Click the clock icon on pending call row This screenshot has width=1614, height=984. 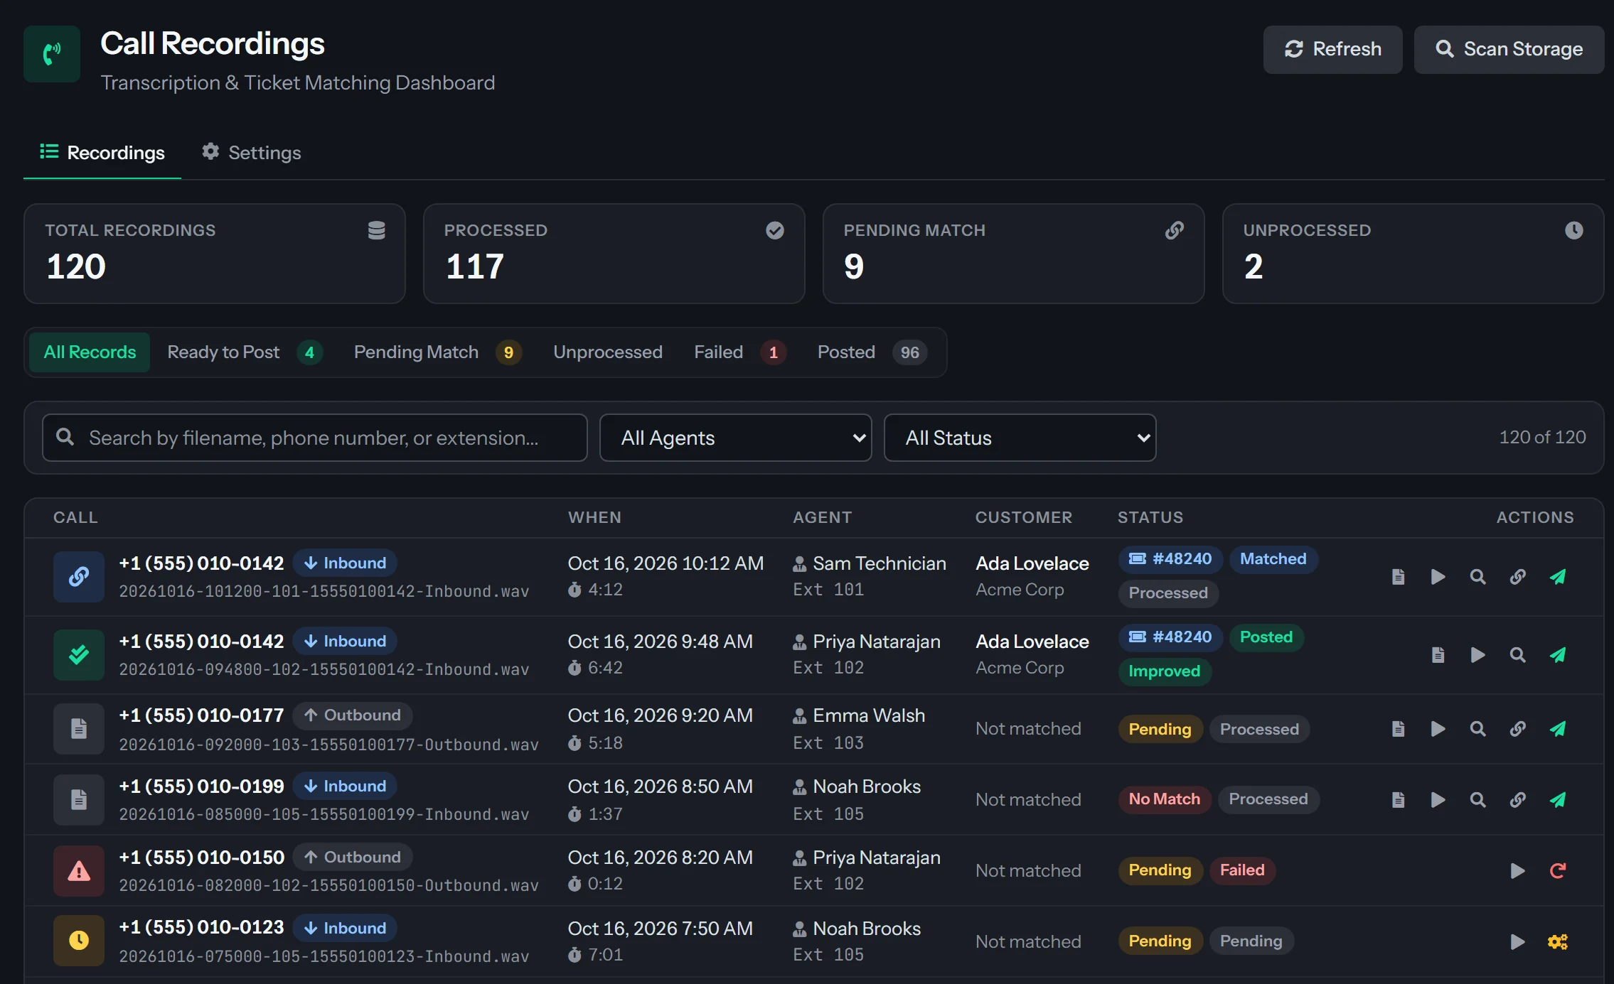pyautogui.click(x=79, y=941)
